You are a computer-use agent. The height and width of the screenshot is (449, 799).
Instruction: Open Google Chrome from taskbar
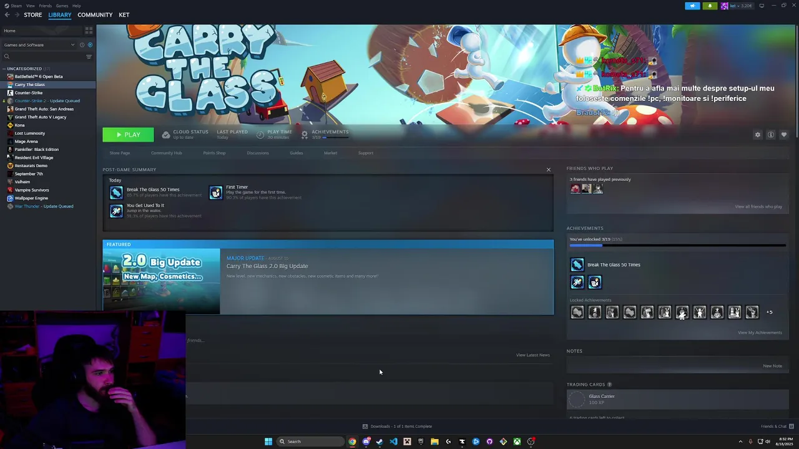coord(352,442)
